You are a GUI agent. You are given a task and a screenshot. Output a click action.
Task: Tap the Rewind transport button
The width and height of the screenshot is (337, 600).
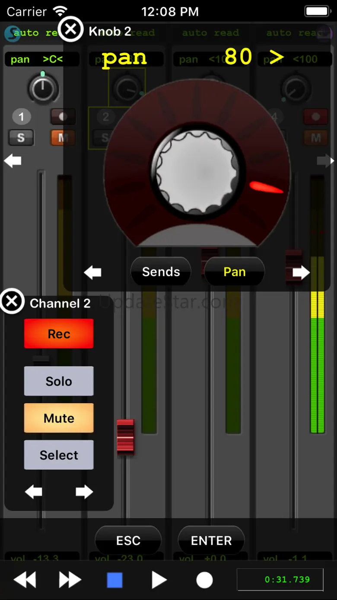25,580
